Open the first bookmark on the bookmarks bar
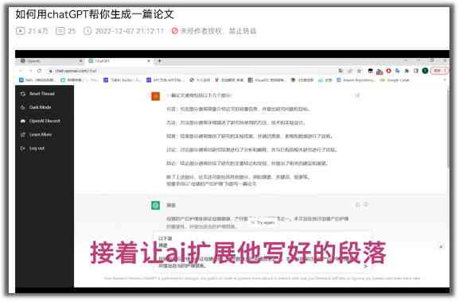 [x=37, y=79]
